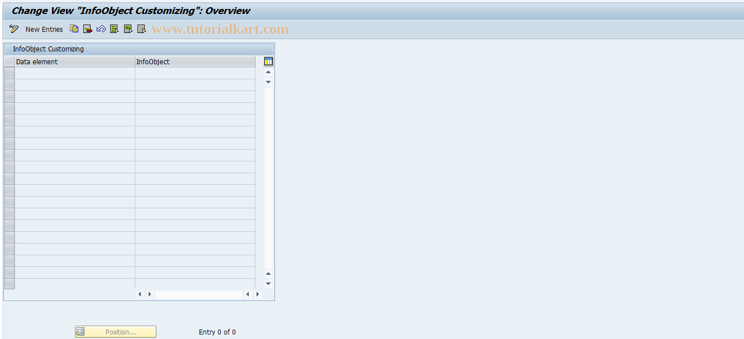Select the InfoObject column header
This screenshot has height=339, width=744.
point(195,62)
